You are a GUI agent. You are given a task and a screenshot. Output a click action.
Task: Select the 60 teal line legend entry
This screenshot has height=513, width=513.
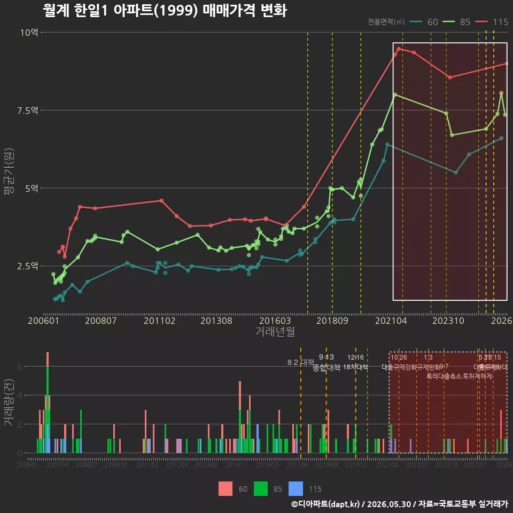coord(423,22)
